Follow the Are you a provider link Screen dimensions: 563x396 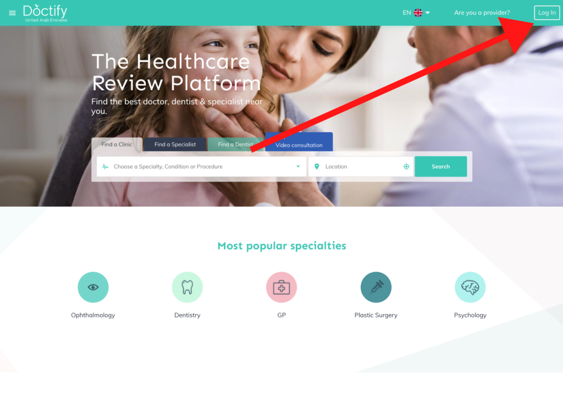(x=482, y=13)
